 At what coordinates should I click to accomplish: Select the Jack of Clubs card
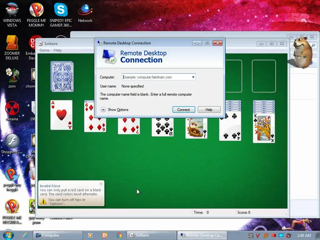196,128
